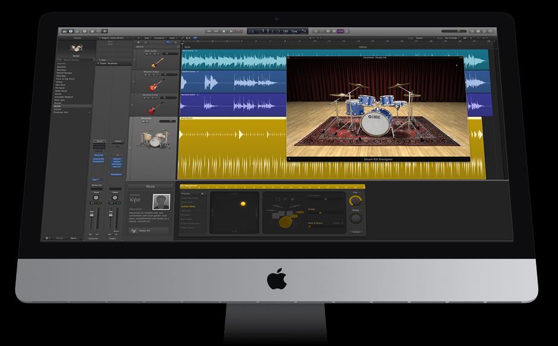Open the Mixer from control bar
558x346 pixels.
coord(99,31)
